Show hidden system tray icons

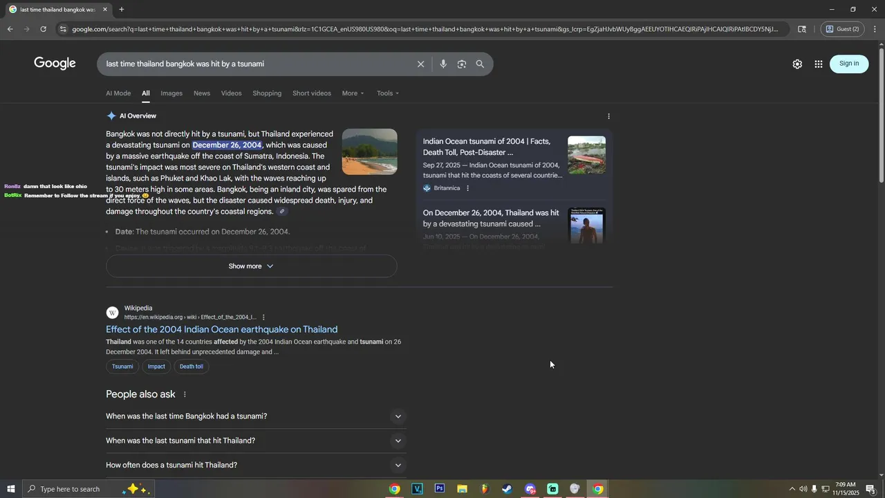792,489
